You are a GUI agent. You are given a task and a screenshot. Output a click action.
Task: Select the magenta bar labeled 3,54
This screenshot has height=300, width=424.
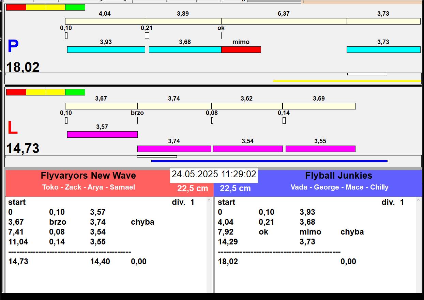[x=248, y=149]
